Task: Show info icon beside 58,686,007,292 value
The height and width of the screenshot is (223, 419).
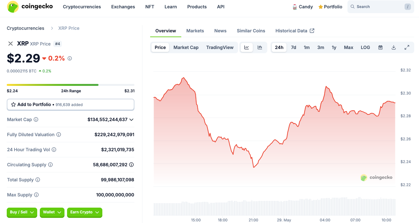Action: coord(132,165)
